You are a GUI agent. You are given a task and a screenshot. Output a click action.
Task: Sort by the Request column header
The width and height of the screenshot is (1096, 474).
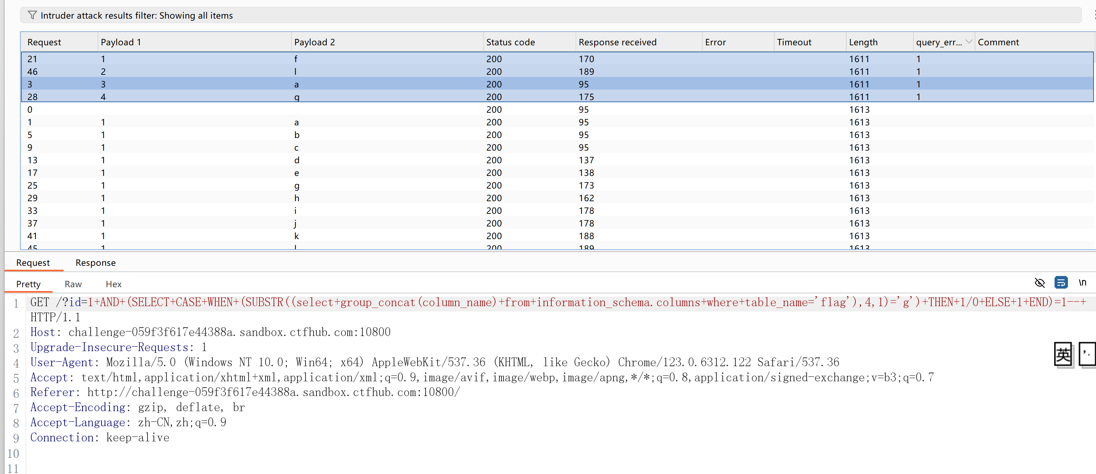pyautogui.click(x=59, y=42)
